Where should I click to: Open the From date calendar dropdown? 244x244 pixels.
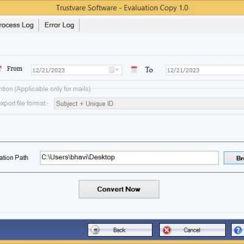click(114, 70)
